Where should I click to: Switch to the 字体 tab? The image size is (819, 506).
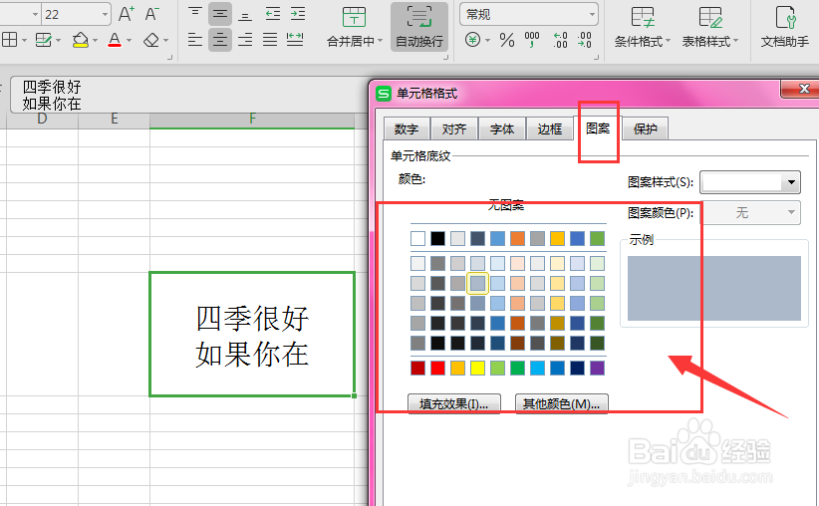tap(502, 128)
